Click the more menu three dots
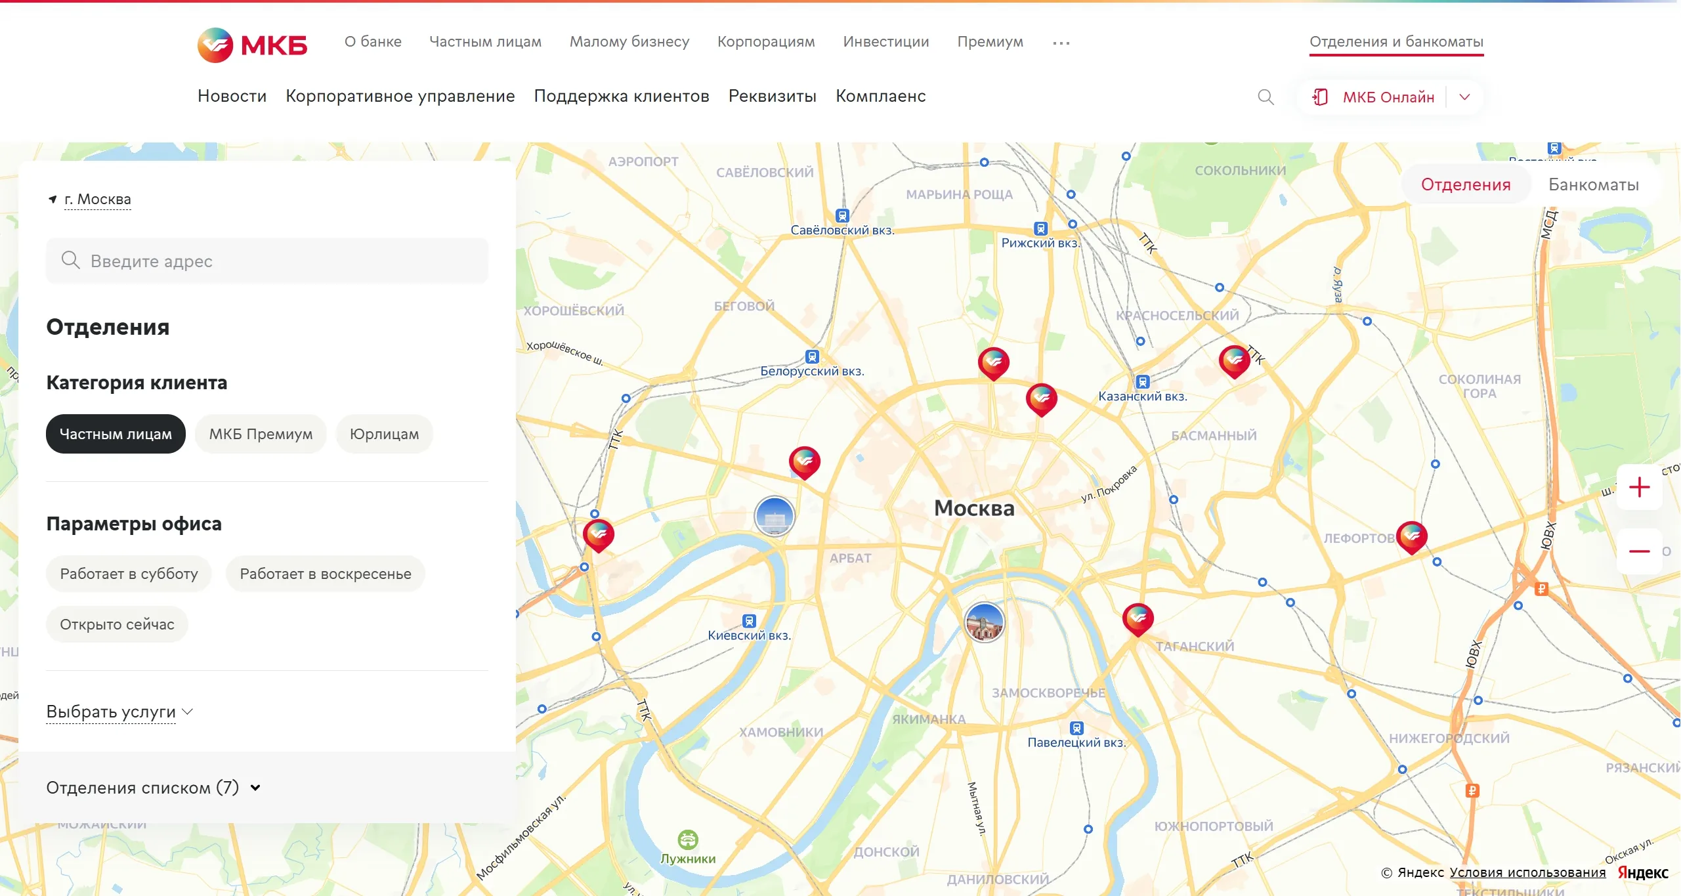Screen dimensions: 1681x896 (x=1061, y=43)
